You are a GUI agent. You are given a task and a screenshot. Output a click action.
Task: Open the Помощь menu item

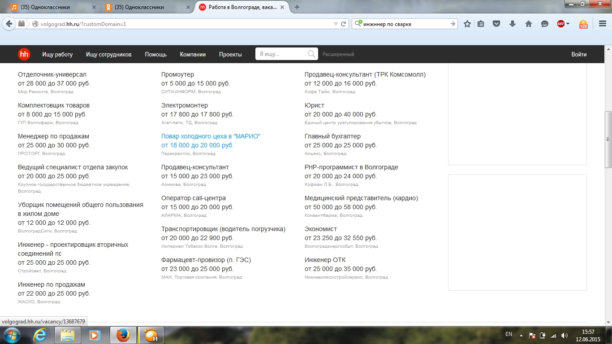tap(156, 54)
